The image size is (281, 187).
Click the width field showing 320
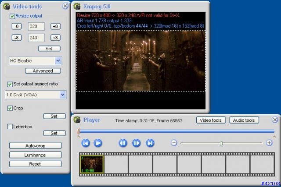(x=36, y=26)
